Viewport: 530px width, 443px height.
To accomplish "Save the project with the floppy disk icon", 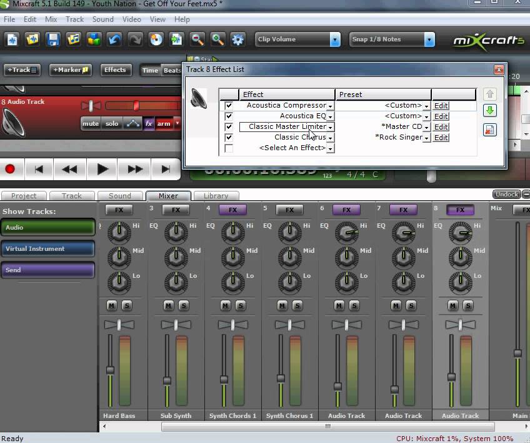I will pyautogui.click(x=53, y=39).
